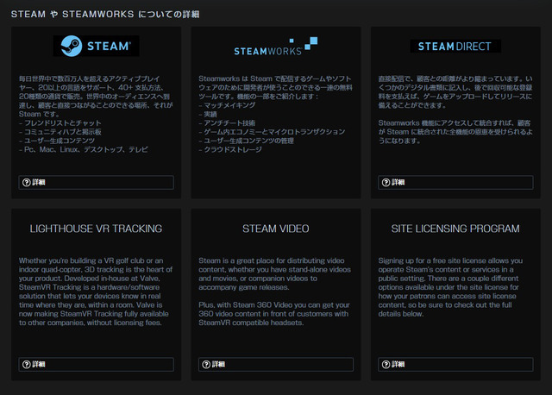Click the 'Signing up for a free site license' paragraph
The image size is (552, 395).
click(450, 287)
